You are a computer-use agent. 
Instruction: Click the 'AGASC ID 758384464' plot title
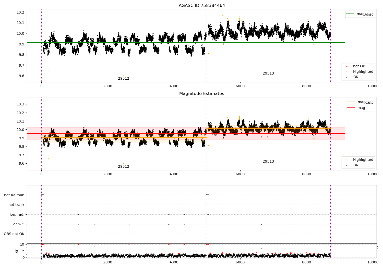[x=202, y=6]
